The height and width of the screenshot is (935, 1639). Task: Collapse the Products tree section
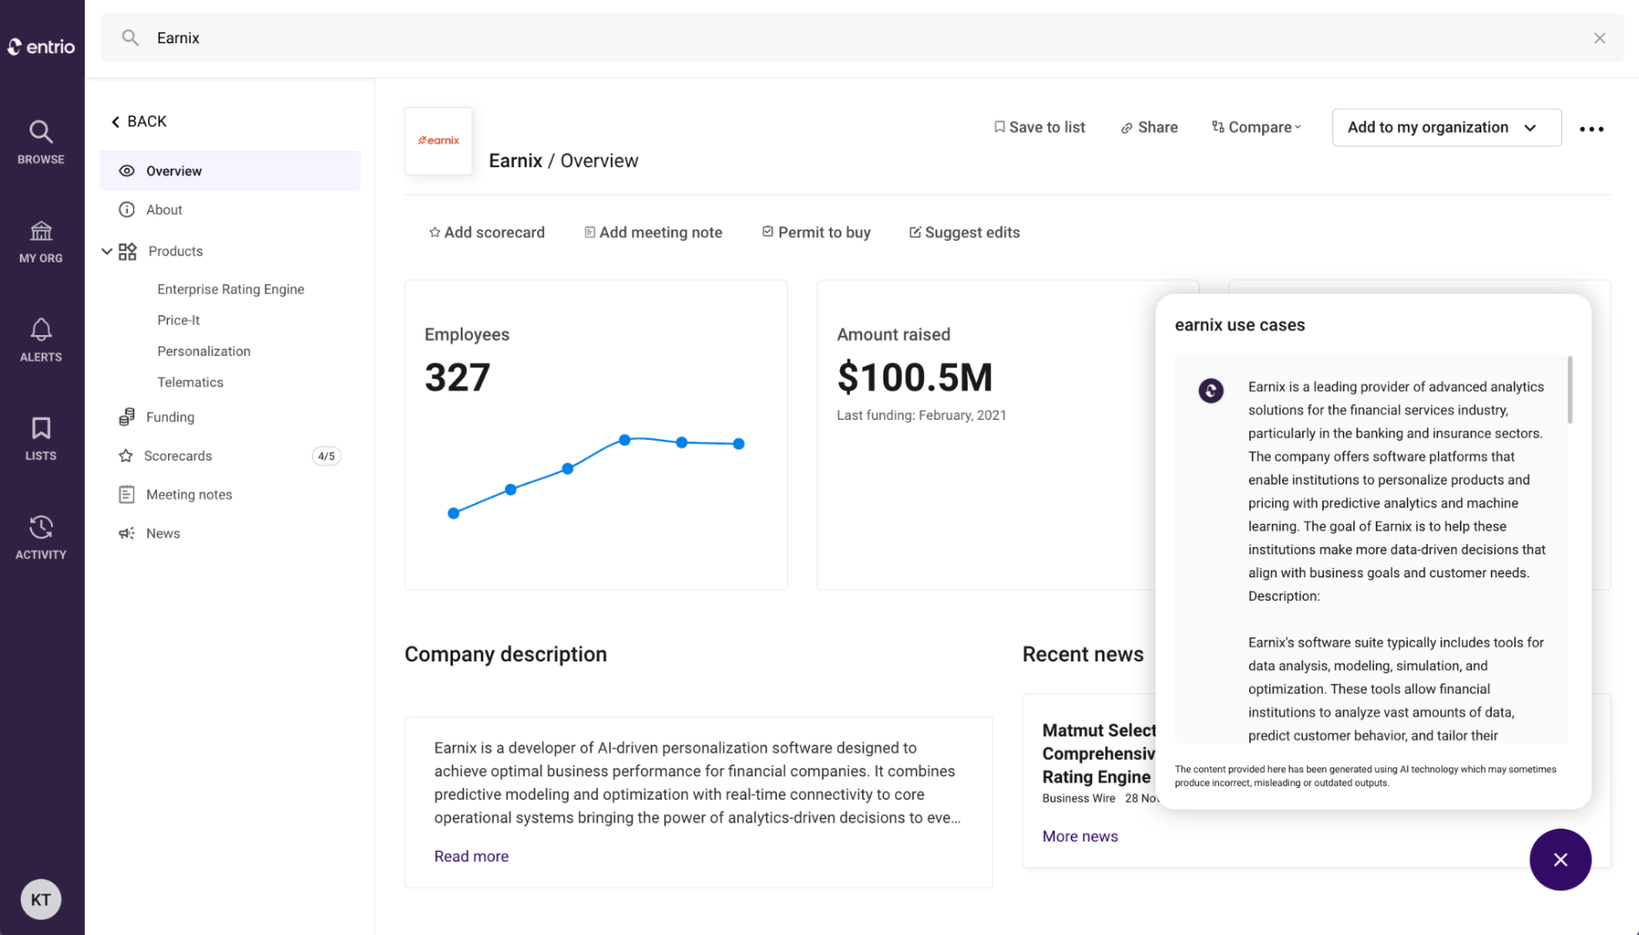click(107, 251)
